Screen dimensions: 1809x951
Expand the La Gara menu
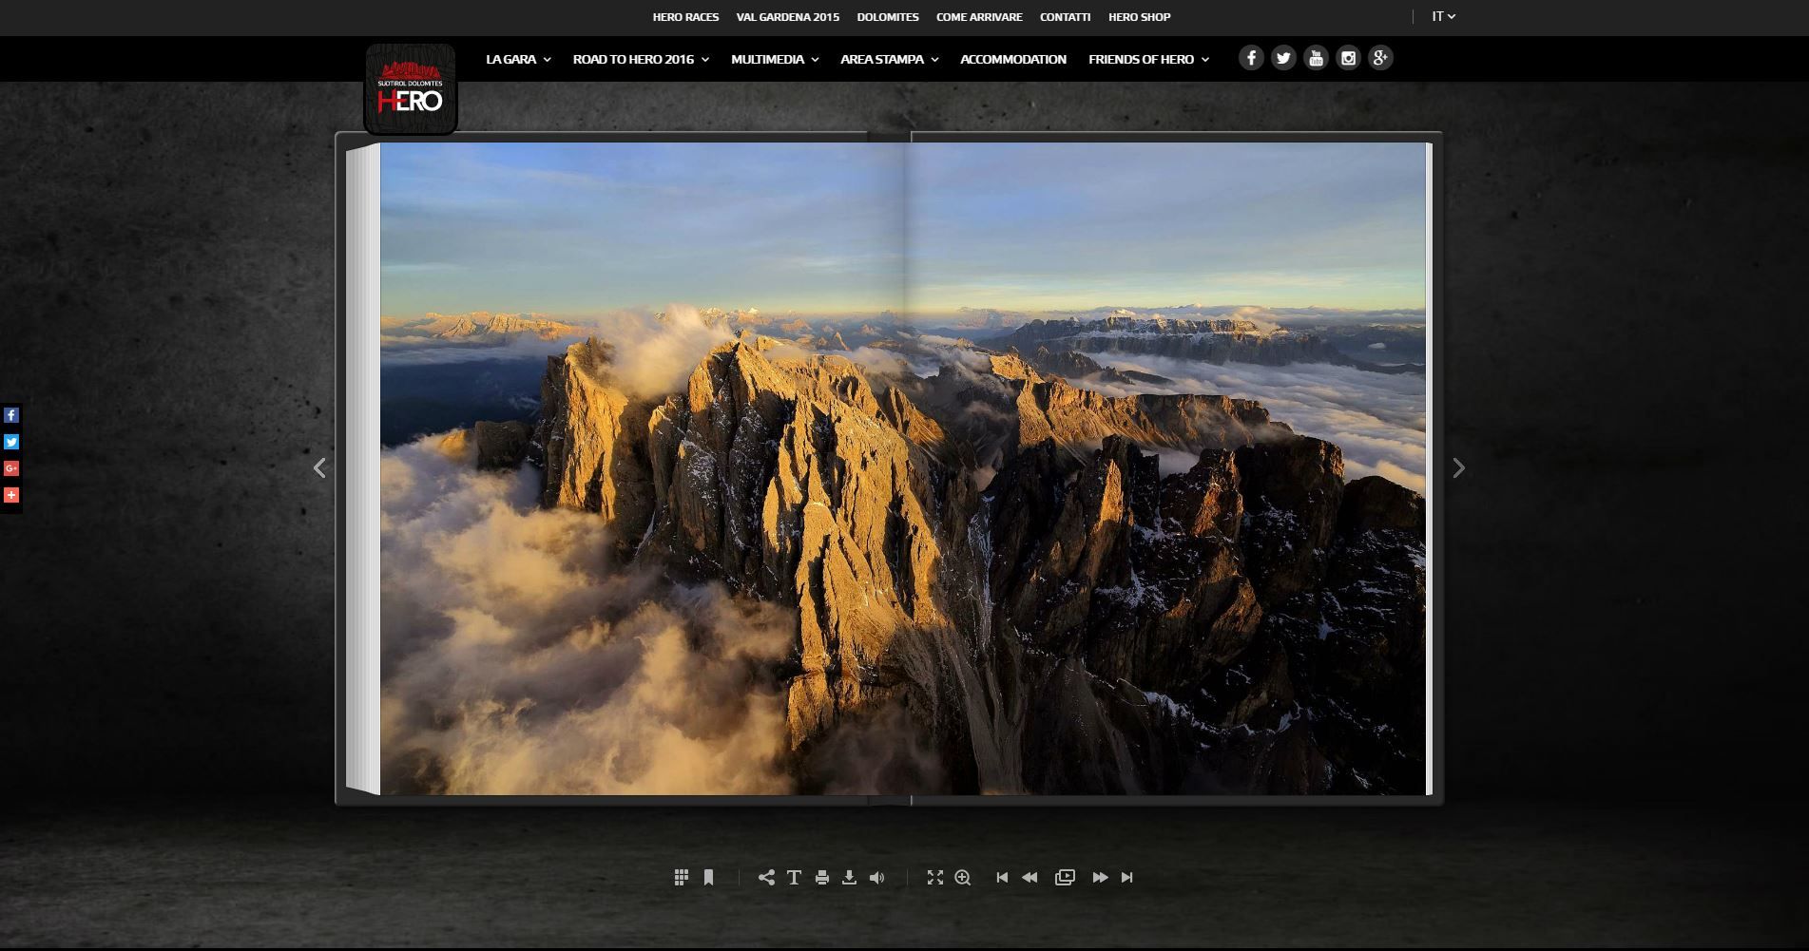pyautogui.click(x=518, y=59)
